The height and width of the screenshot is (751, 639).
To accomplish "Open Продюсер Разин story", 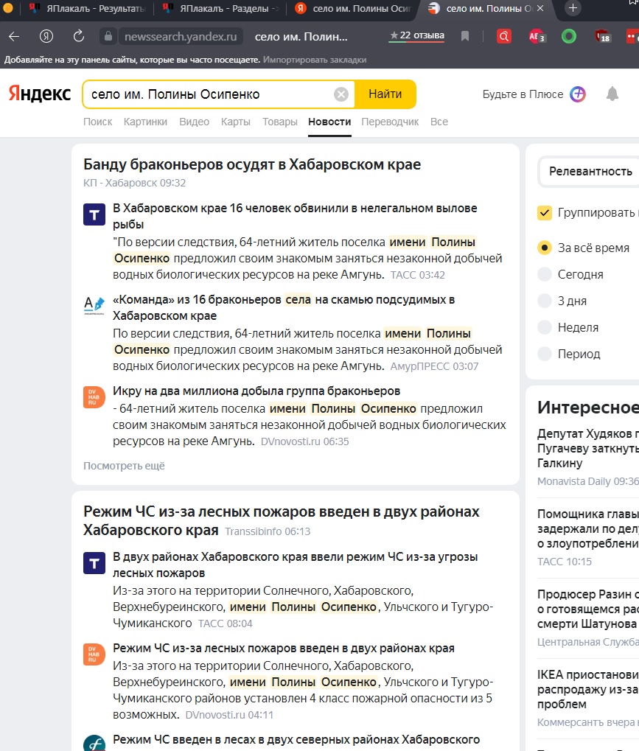I will [x=588, y=609].
